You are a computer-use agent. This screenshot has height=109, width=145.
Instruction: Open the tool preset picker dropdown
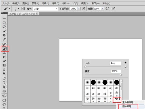coord(9,9)
